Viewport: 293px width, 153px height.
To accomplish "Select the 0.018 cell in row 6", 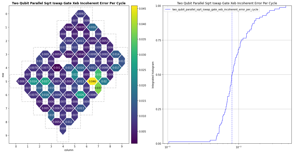I will pos(45,95).
